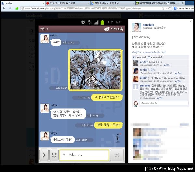Click the alarm clock status icon

coord(83,22)
